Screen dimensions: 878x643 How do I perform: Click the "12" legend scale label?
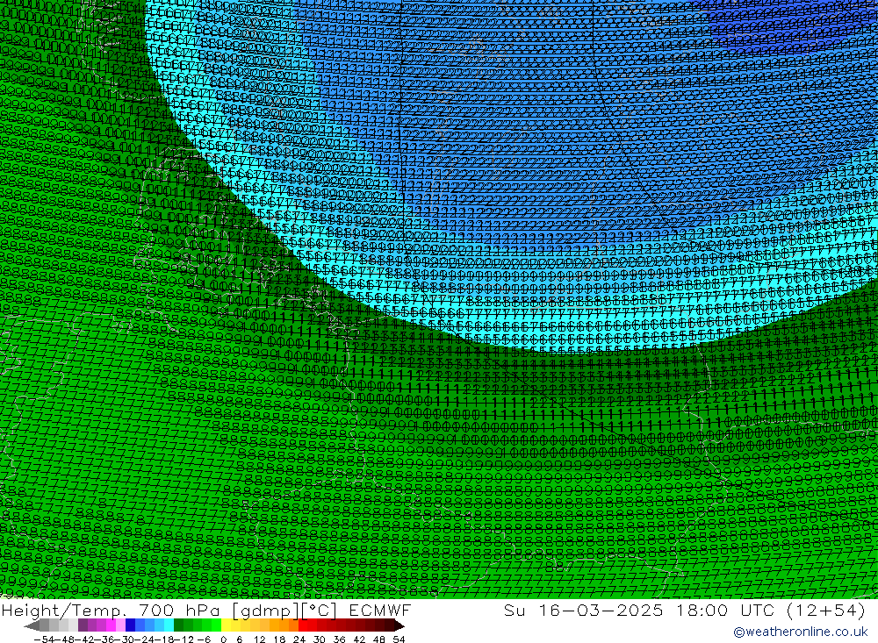coord(259,639)
